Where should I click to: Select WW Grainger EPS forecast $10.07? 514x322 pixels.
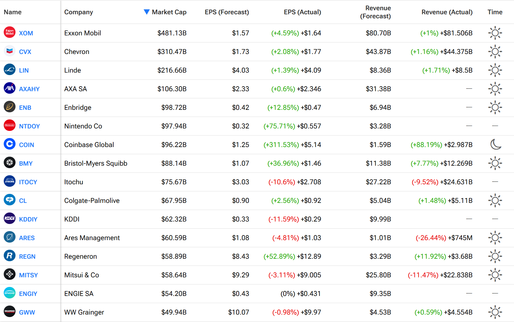tap(239, 312)
